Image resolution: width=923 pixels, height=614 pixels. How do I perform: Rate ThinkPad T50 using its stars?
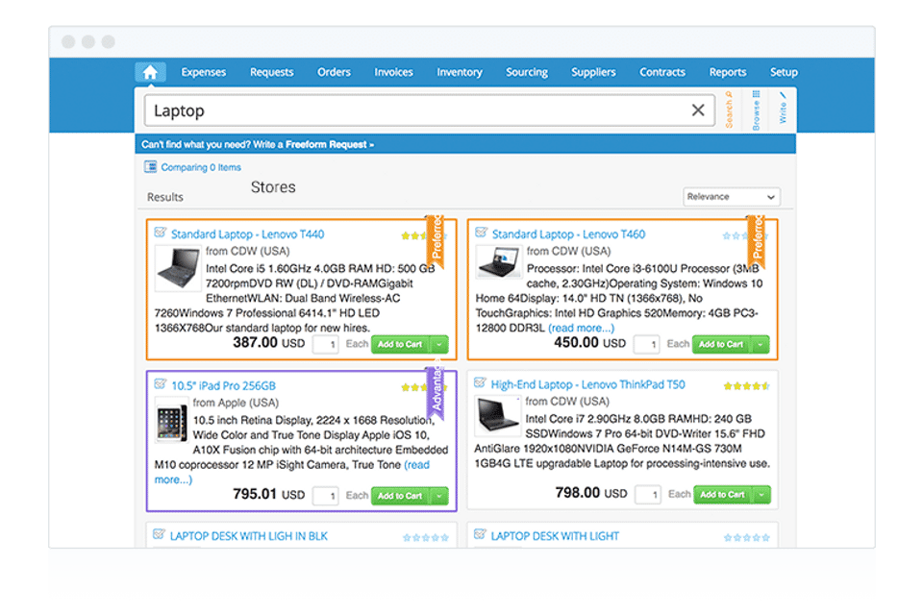pos(746,386)
